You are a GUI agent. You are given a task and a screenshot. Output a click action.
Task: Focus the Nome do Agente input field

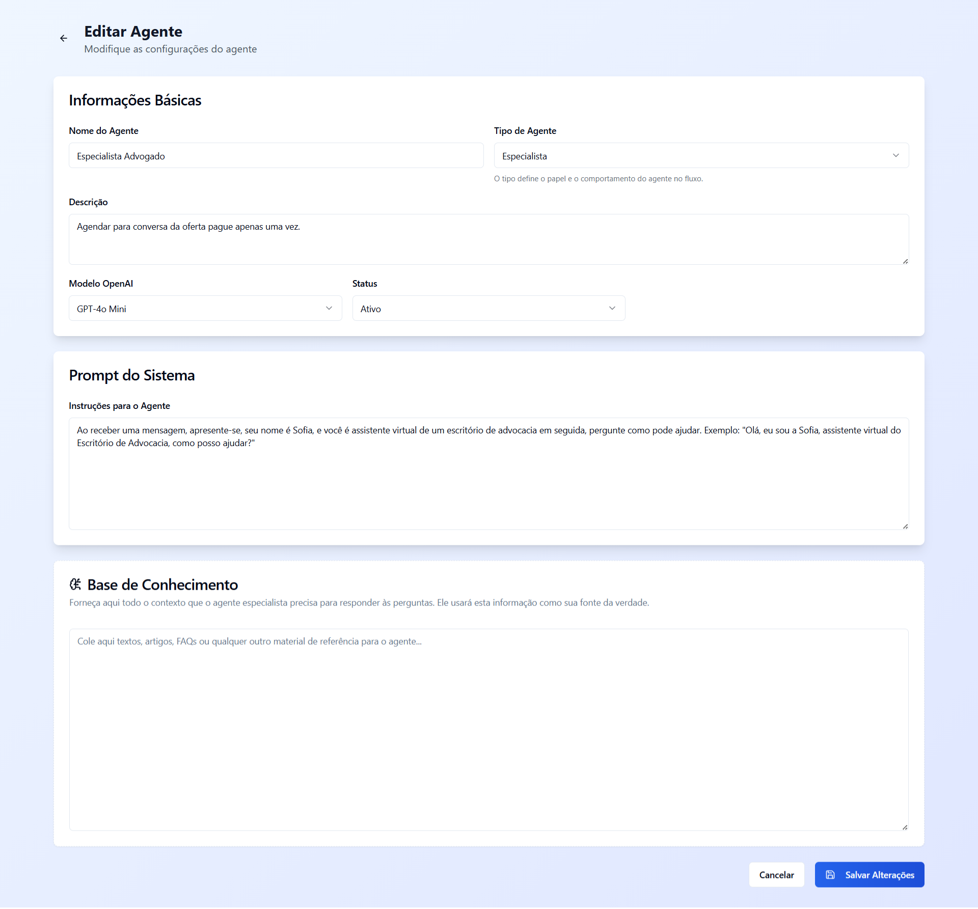276,156
